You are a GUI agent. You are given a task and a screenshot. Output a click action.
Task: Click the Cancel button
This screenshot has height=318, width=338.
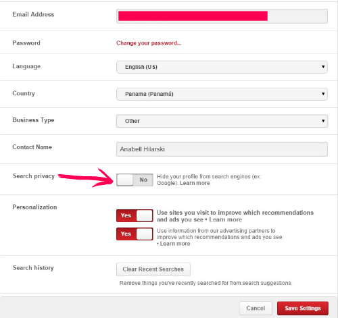point(256,308)
